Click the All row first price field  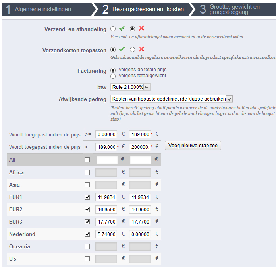click(x=107, y=160)
